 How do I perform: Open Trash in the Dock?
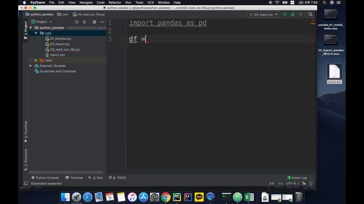click(x=299, y=197)
